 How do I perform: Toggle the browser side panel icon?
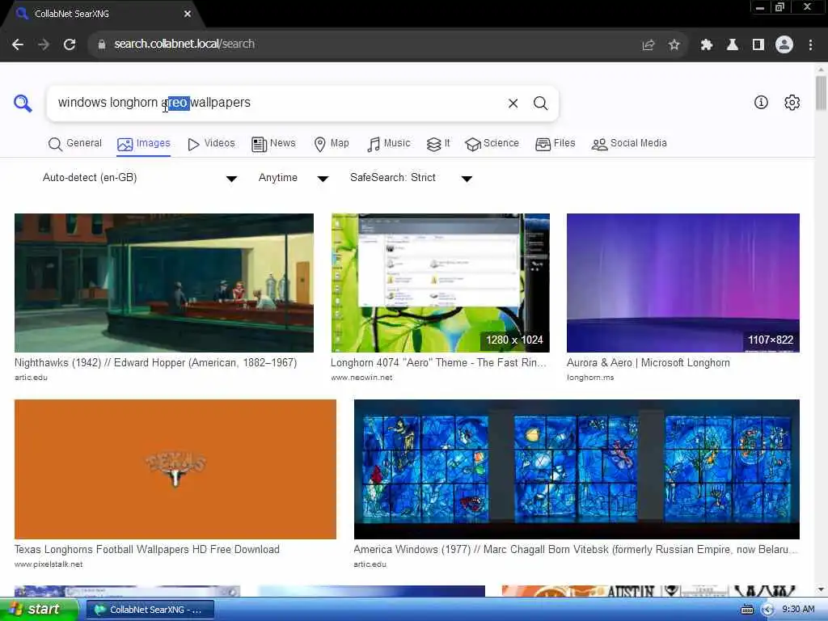(x=758, y=45)
